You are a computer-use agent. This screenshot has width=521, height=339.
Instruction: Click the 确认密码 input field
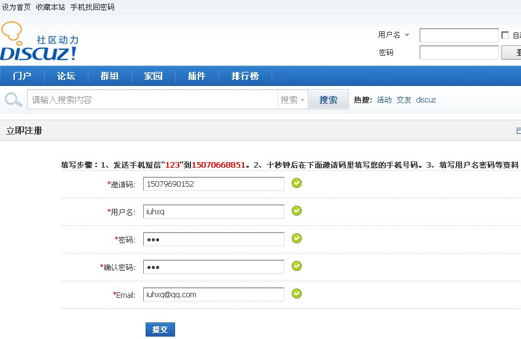214,267
